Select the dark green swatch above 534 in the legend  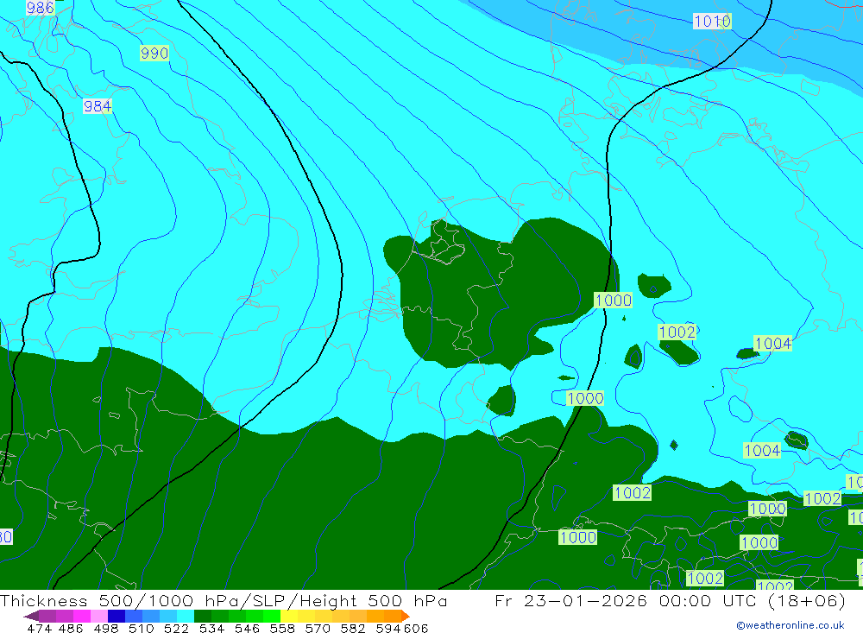203,616
